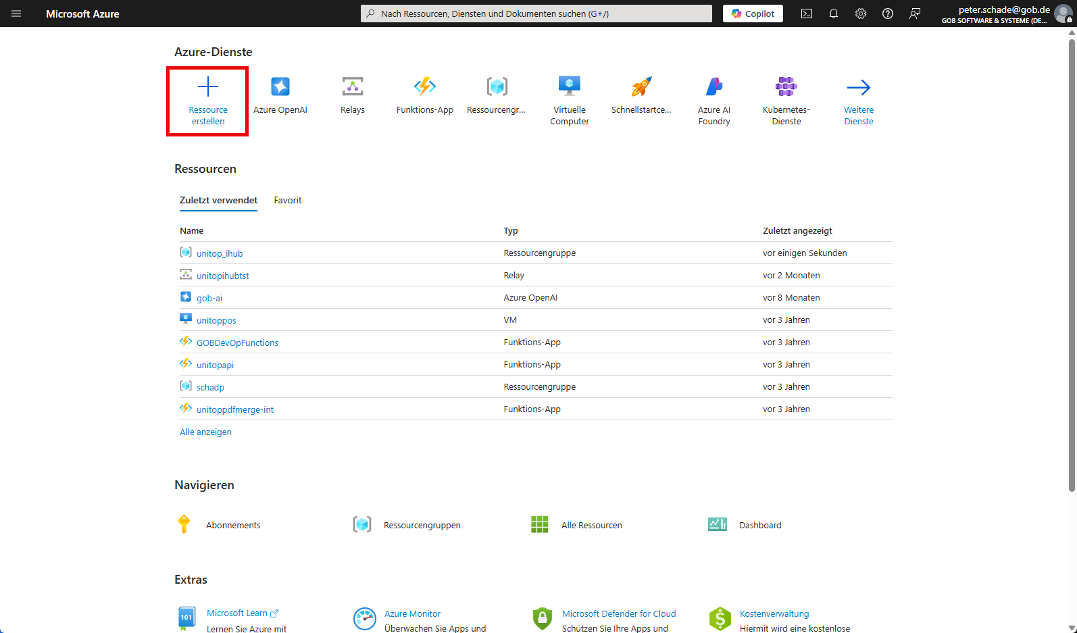Click the Alle anzeigen link
The image size is (1077, 633).
(x=205, y=432)
